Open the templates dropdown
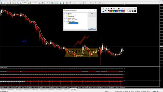Image resolution: width=163 pixels, height=92 pixels. (68, 3)
